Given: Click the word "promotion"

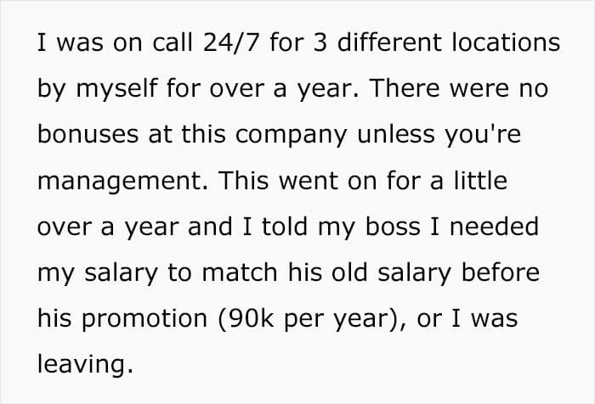Looking at the screenshot, I should (x=144, y=319).
